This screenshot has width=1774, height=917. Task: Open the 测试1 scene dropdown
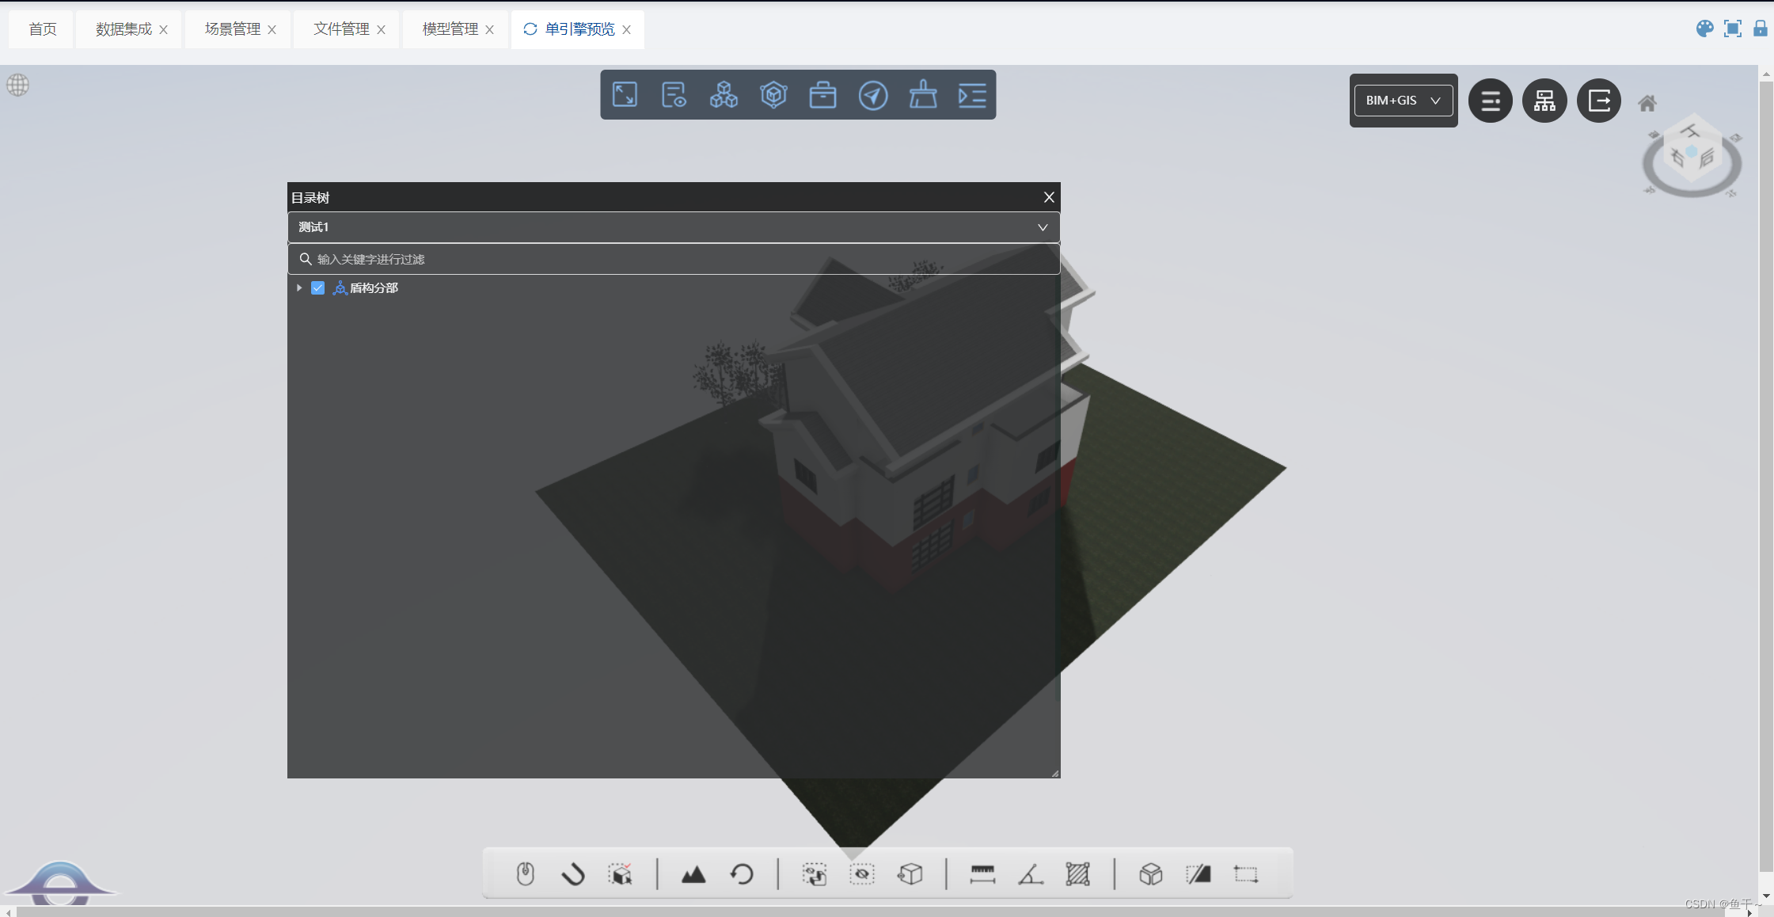(x=673, y=227)
